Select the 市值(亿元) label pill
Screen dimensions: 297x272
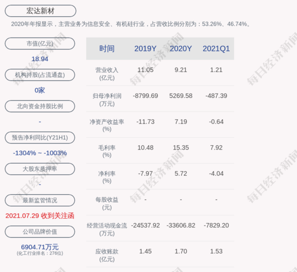tap(40, 44)
